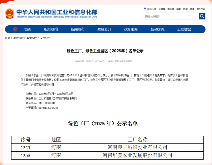Go to 政策文件 in the breadcrumb
Image resolution: width=212 pixels, height=165 pixels.
[x=32, y=38]
